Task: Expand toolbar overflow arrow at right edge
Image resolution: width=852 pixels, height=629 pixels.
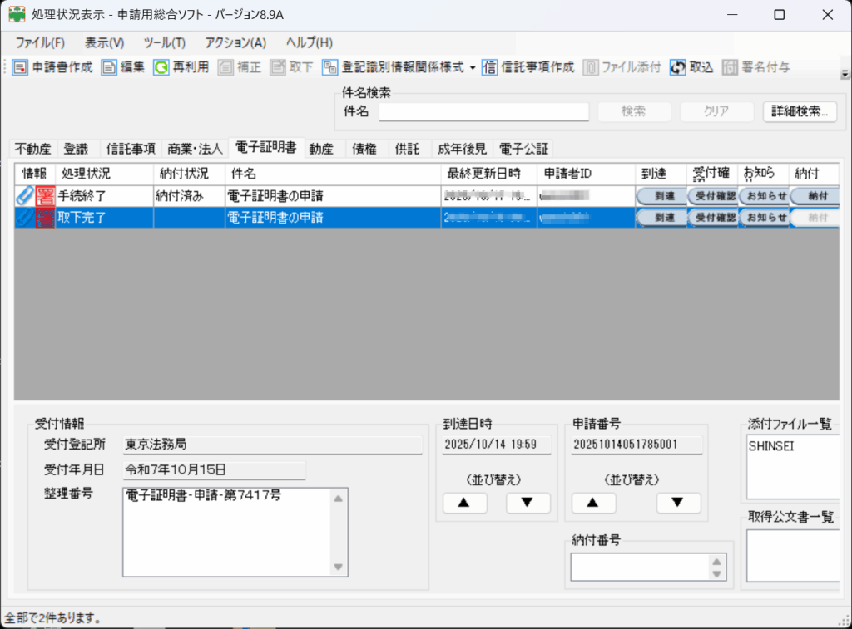Action: 845,74
